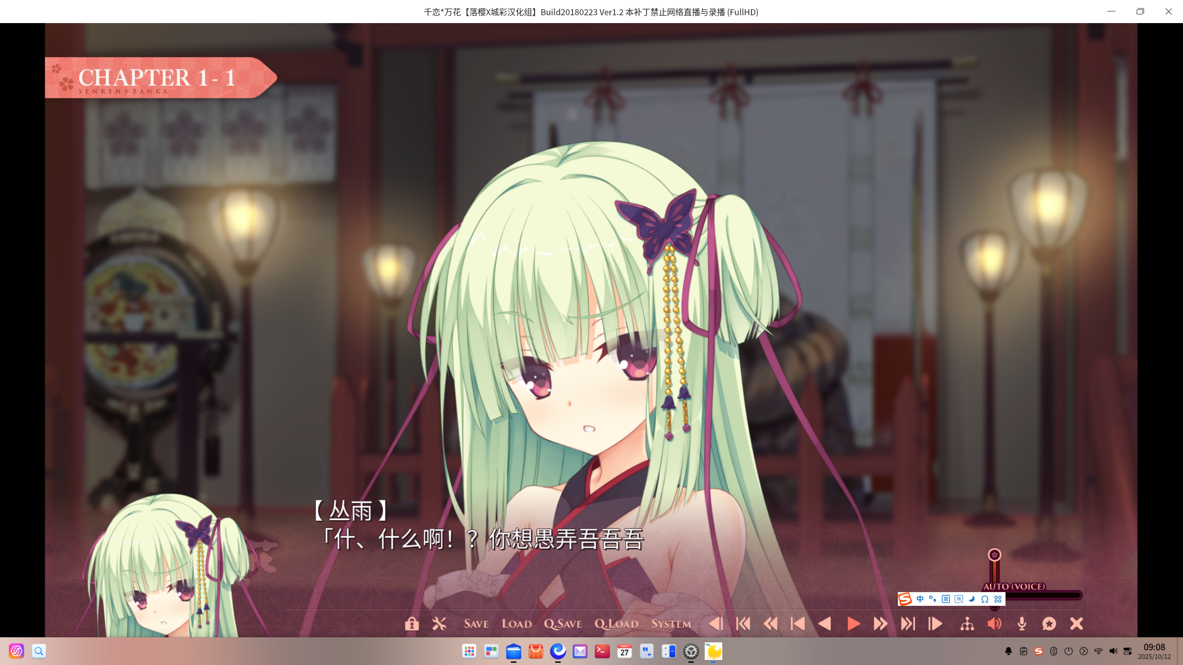
Task: Open the omega symbol panel in IME bar
Action: 985,599
